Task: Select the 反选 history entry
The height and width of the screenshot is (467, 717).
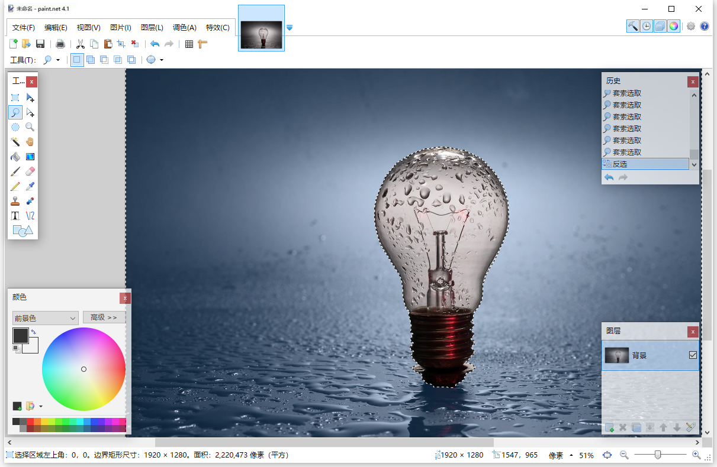Action: 645,164
